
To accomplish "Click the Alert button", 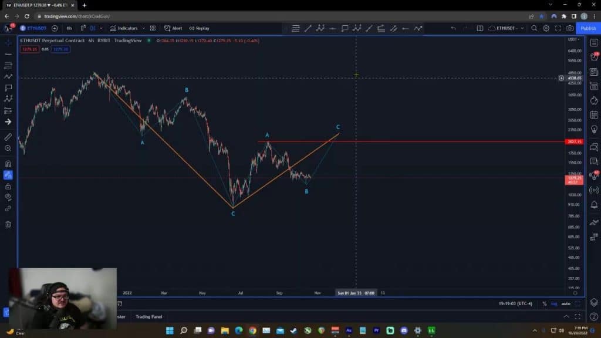I will (x=173, y=28).
